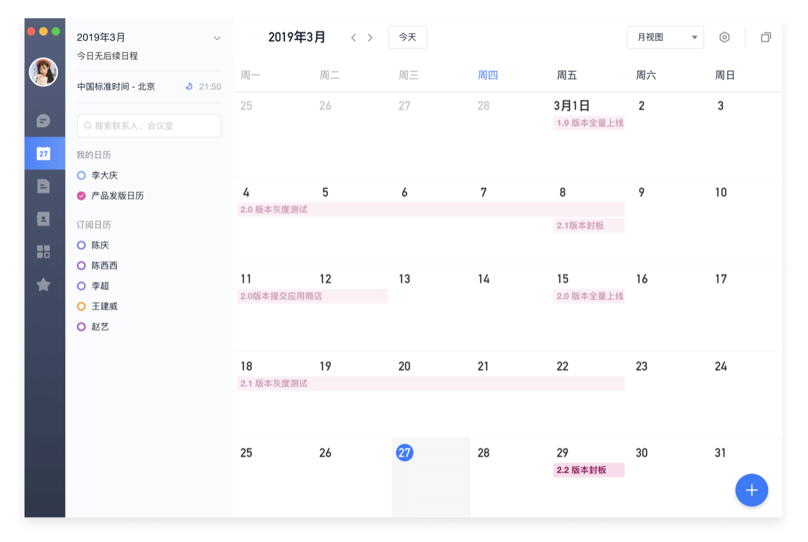Click the user avatar photo

coord(44,73)
